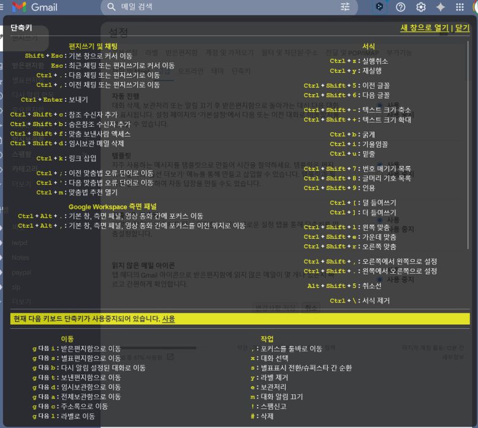
Task: Close the shortcuts overlay with 닫기
Action: tap(462, 28)
